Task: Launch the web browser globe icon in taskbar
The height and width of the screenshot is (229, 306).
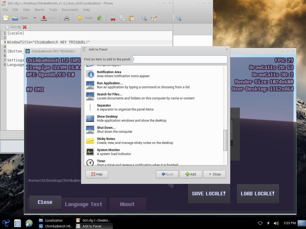Action: (29, 223)
